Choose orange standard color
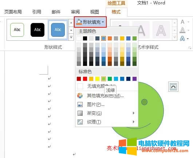The image size is (193, 158). [91, 79]
